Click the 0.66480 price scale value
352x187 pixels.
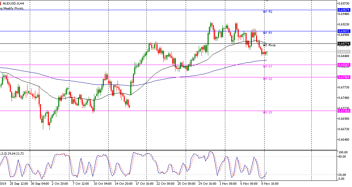(x=344, y=140)
